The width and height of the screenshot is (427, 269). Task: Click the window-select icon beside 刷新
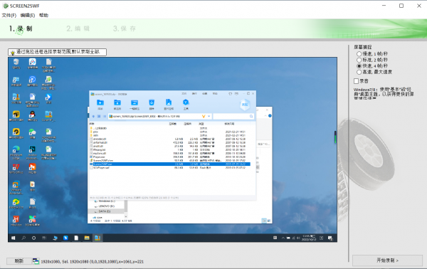[36, 261]
